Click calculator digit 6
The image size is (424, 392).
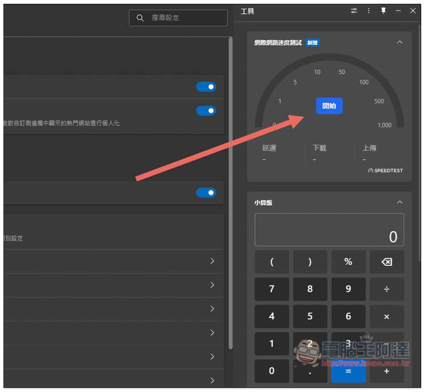348,316
